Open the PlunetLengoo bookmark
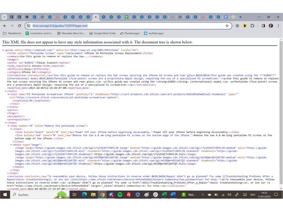283x212 pixels. pyautogui.click(x=130, y=33)
